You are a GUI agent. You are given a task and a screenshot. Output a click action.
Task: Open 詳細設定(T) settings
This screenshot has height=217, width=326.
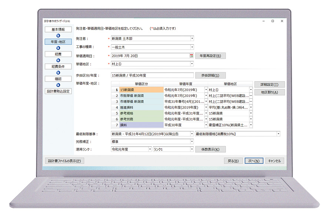pos(269,84)
